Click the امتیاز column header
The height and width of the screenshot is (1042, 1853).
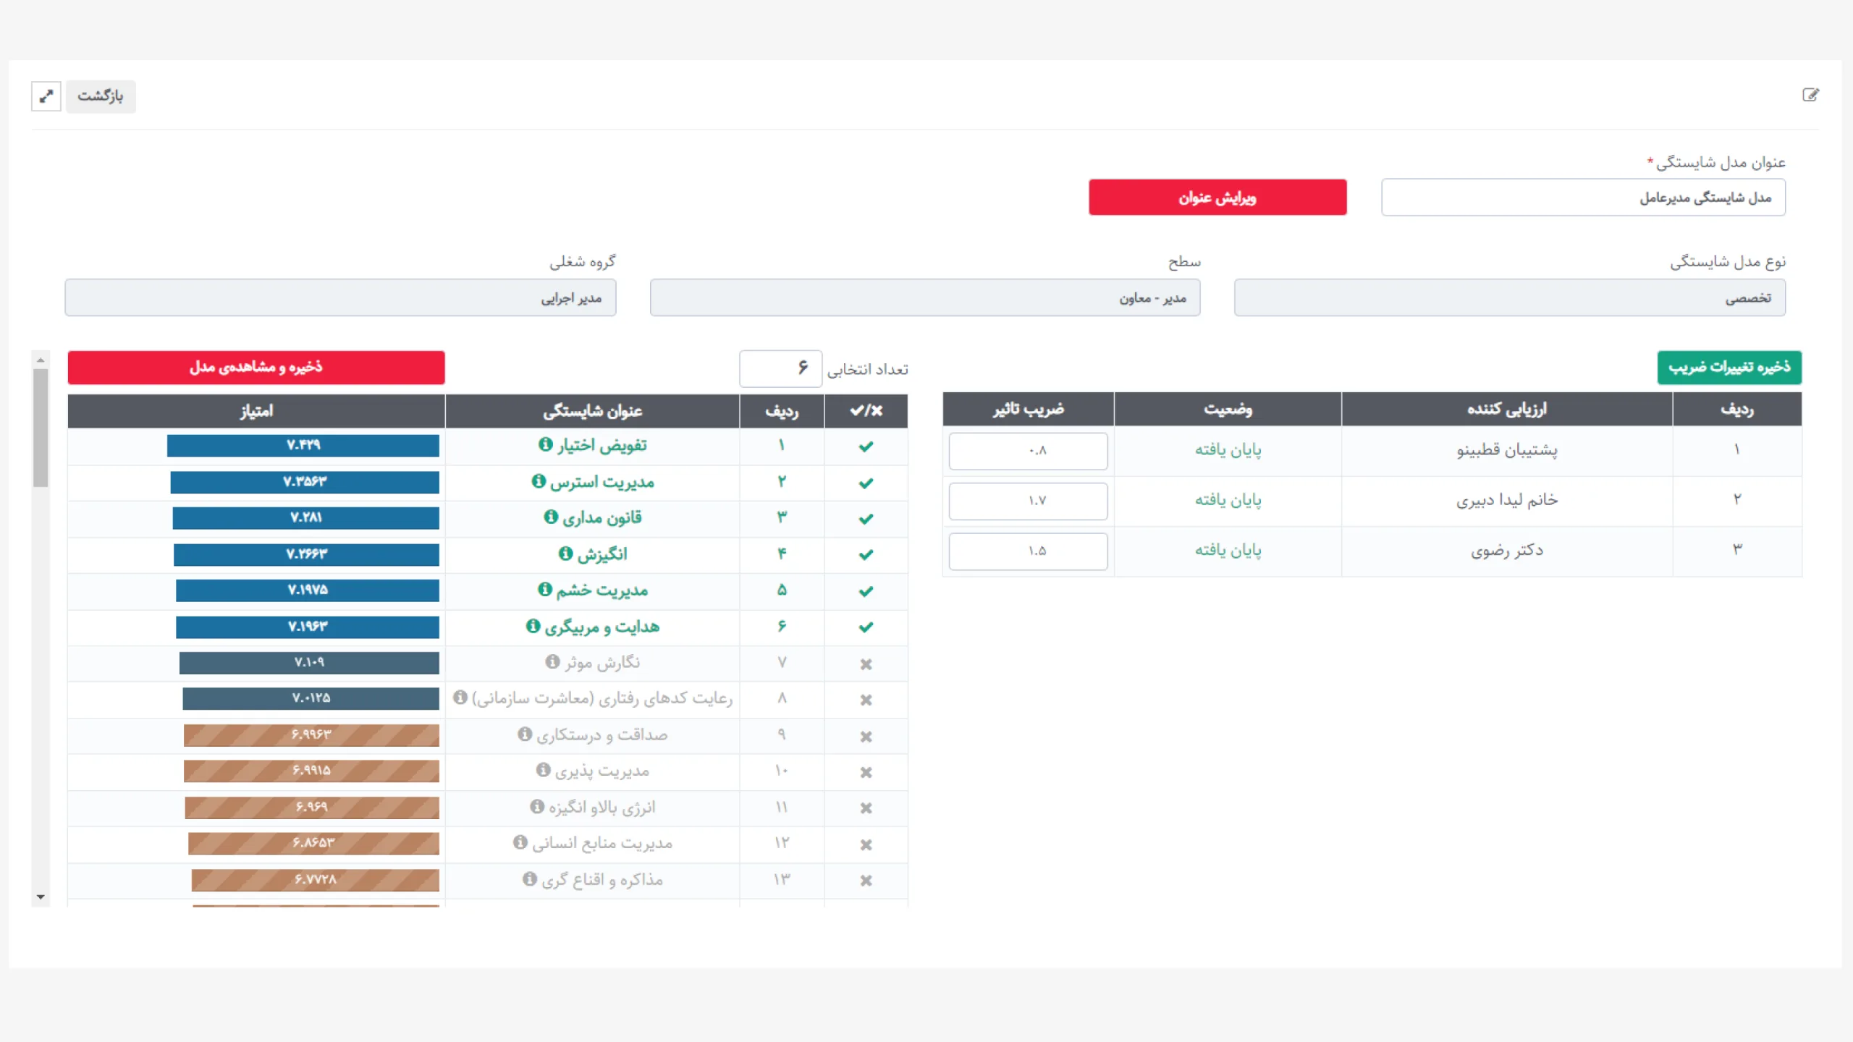click(x=256, y=411)
